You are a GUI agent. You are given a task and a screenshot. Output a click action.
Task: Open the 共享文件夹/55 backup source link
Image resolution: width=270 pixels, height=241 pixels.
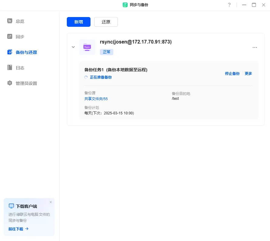tap(96, 99)
